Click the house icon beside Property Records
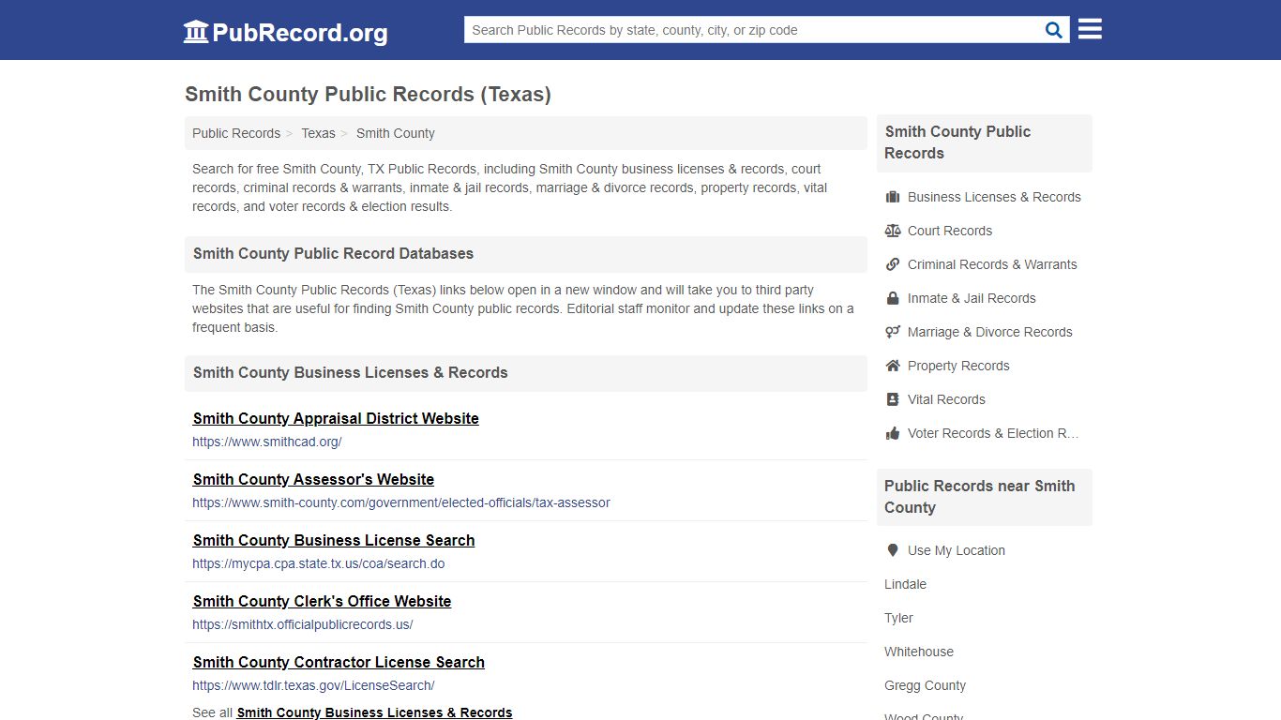1281x720 pixels. tap(893, 366)
